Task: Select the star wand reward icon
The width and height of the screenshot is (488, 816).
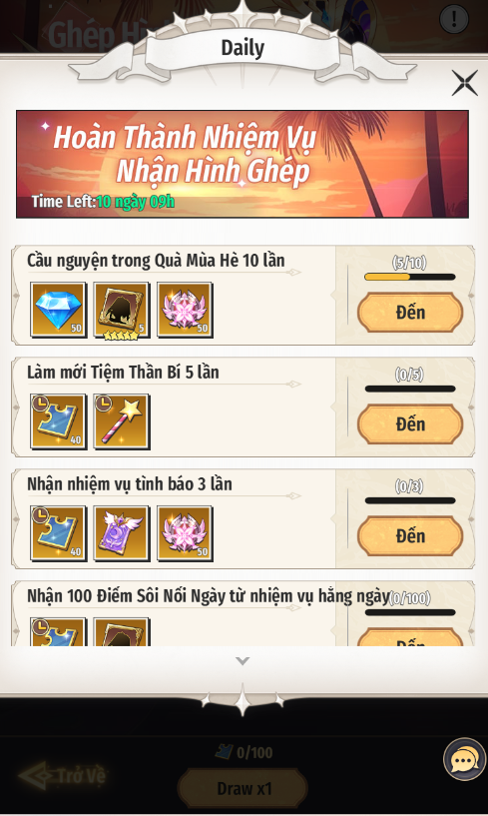Action: tap(122, 421)
